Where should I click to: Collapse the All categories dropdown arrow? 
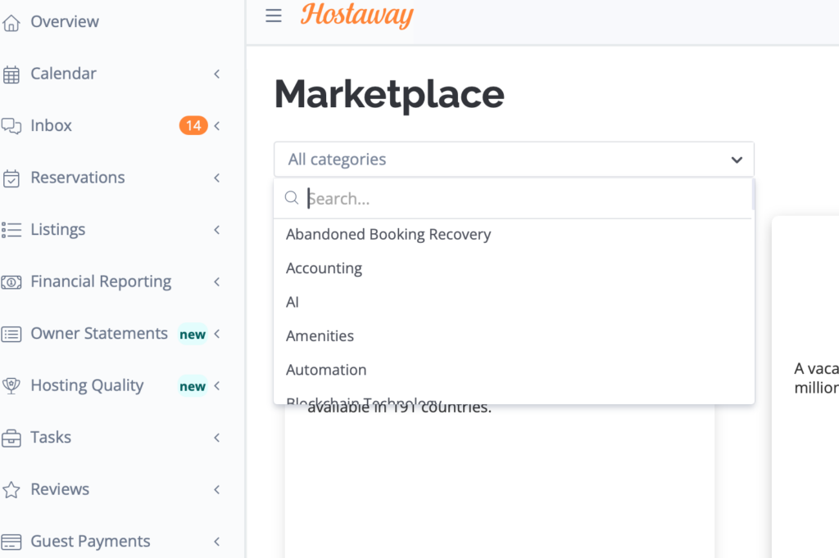pyautogui.click(x=737, y=160)
